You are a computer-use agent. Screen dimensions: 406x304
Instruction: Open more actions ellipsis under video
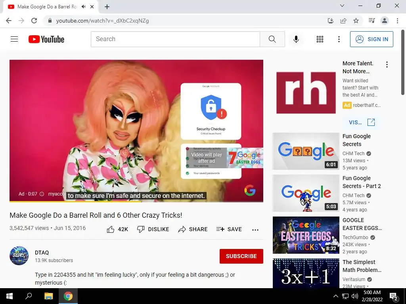(255, 230)
